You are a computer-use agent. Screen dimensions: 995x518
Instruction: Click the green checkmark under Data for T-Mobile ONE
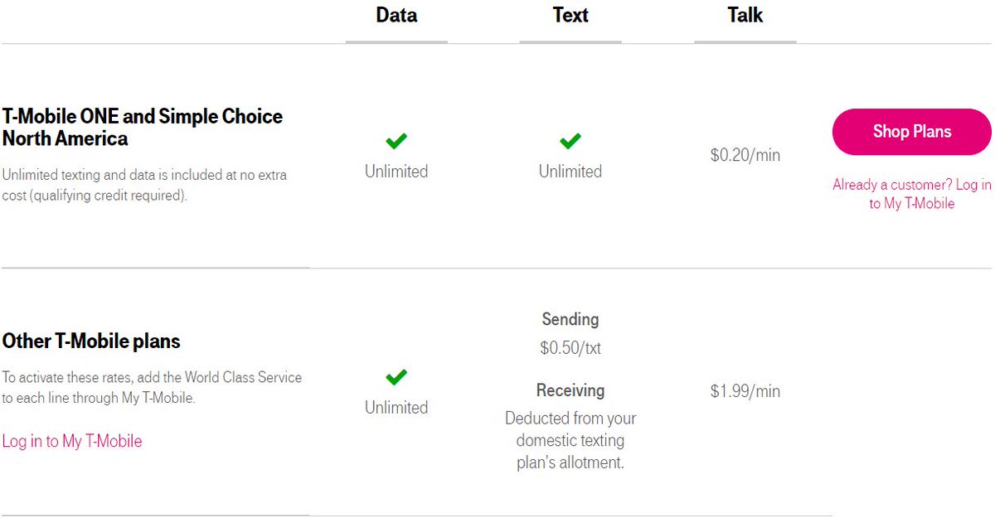(x=396, y=142)
